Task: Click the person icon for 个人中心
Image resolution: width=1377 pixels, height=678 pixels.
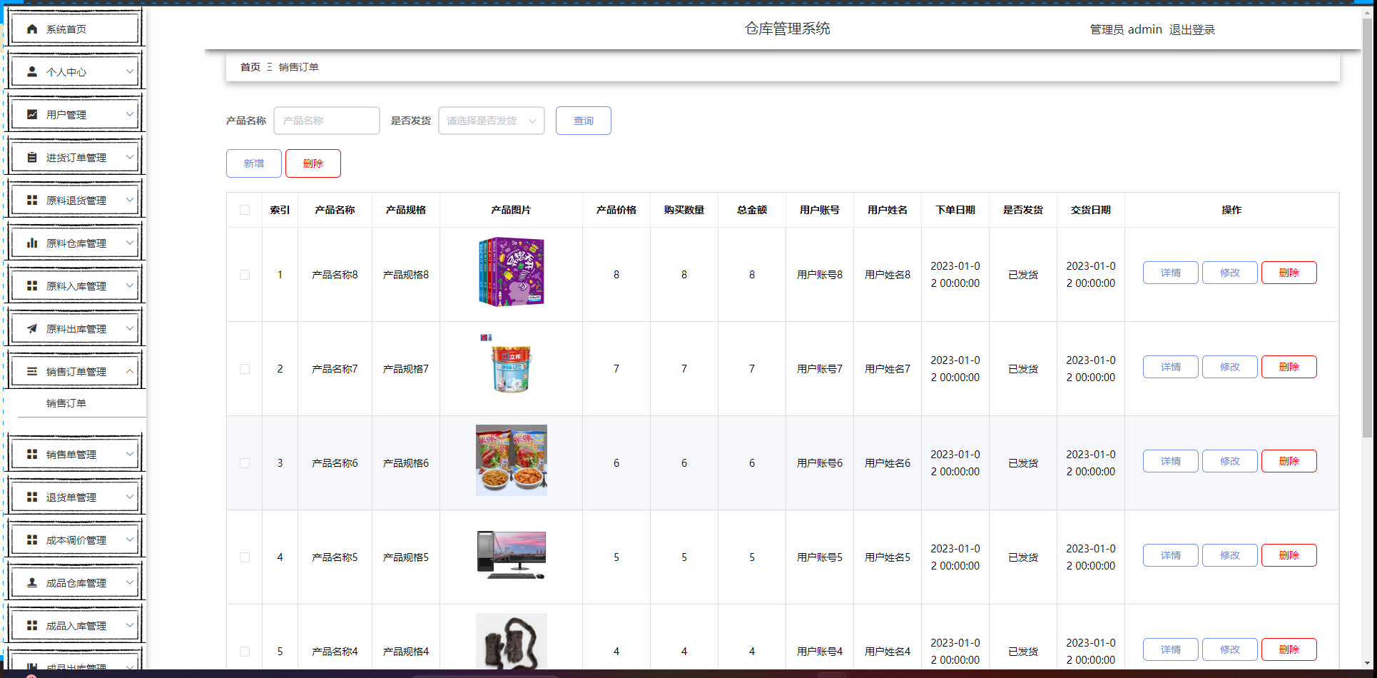Action: 32,72
